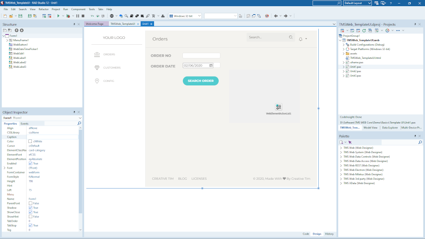Viewport: 425px width, 239px height.
Task: Click the globe browser icon in toolbar
Action: coord(112,16)
